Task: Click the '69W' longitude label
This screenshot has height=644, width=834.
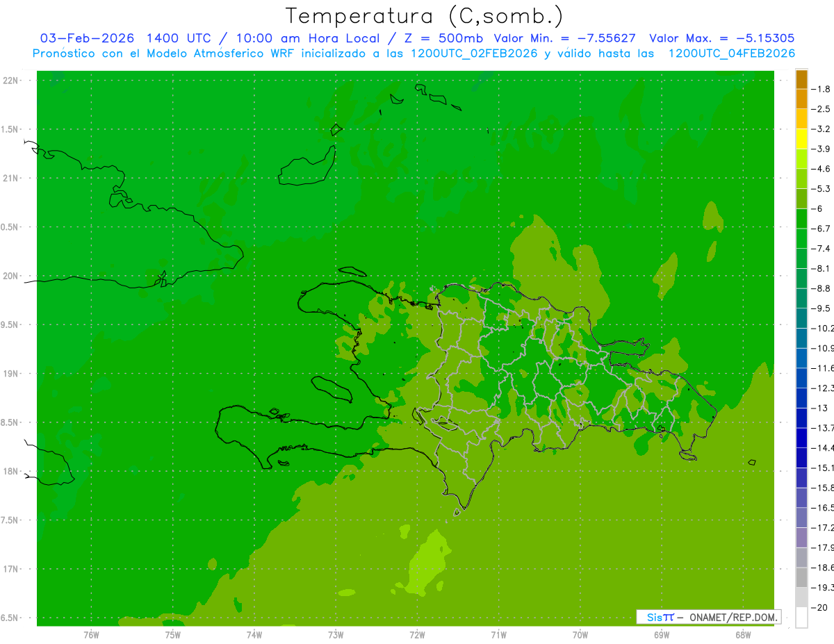Action: coord(662,635)
